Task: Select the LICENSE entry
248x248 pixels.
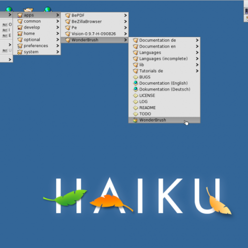Action: point(164,95)
